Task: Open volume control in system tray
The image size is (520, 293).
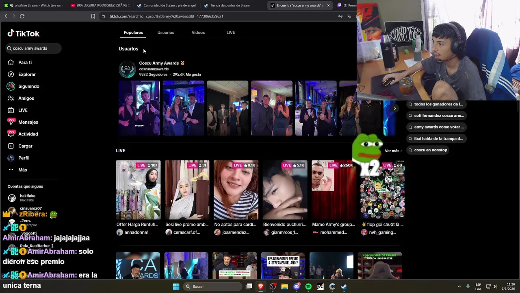Action: [495, 286]
